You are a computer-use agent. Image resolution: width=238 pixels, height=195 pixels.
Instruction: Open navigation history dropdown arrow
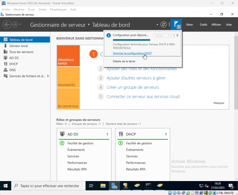(x=20, y=24)
